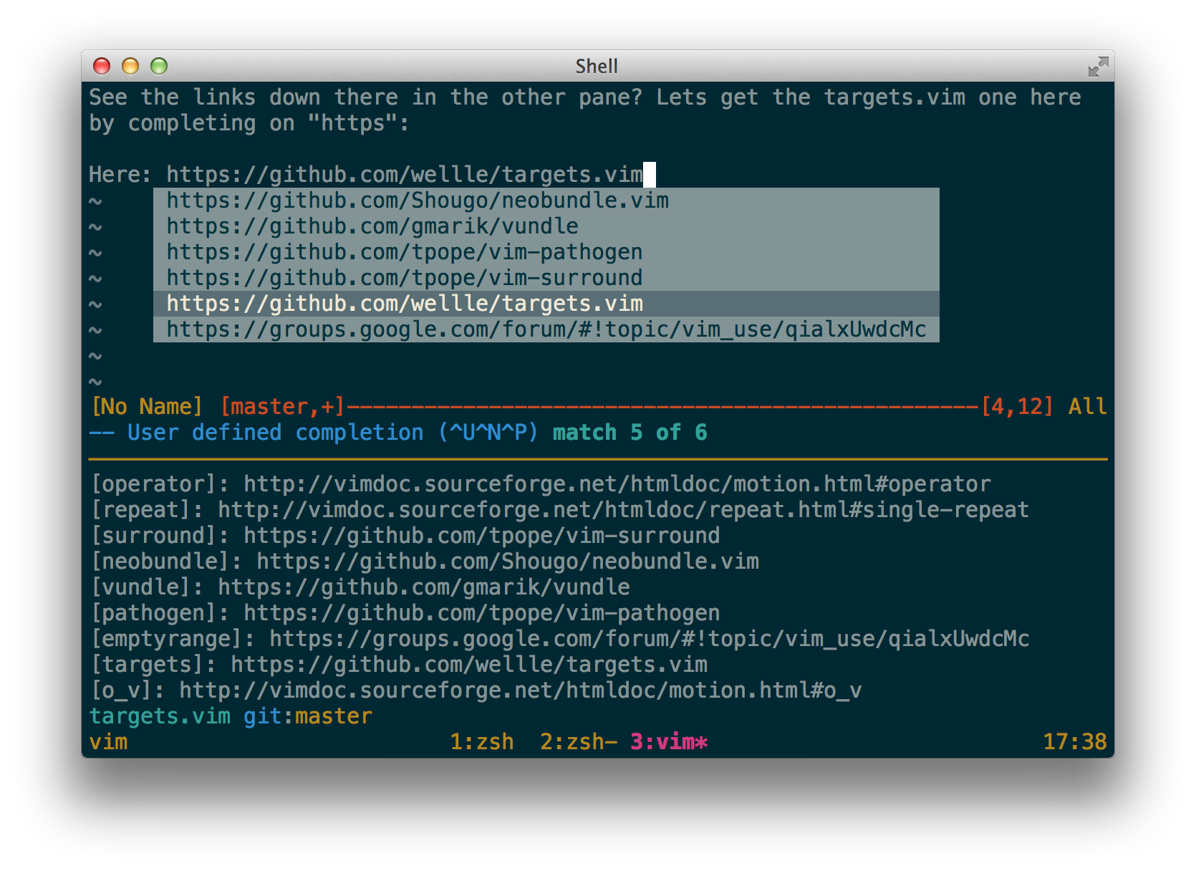Click the 'by completing on "https":' line

point(249,123)
